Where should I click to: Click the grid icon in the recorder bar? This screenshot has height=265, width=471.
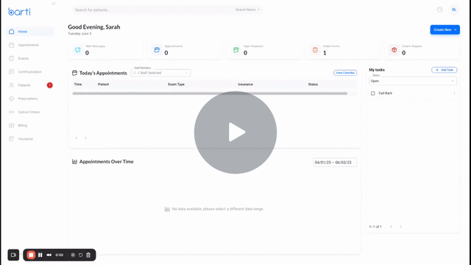73,255
